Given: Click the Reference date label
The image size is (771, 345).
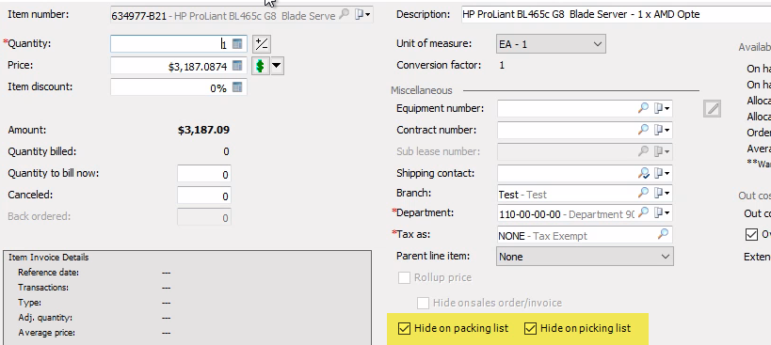Looking at the screenshot, I should pos(48,273).
